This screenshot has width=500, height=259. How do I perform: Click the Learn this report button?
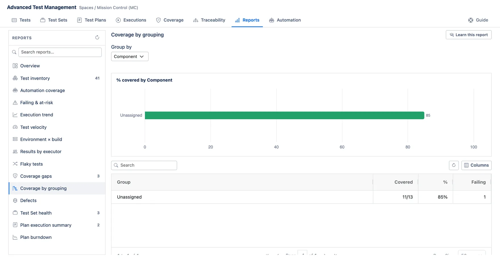point(468,35)
